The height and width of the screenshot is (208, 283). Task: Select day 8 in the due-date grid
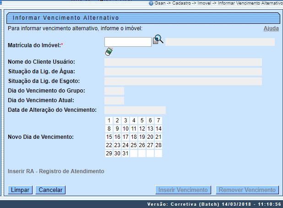109,129
